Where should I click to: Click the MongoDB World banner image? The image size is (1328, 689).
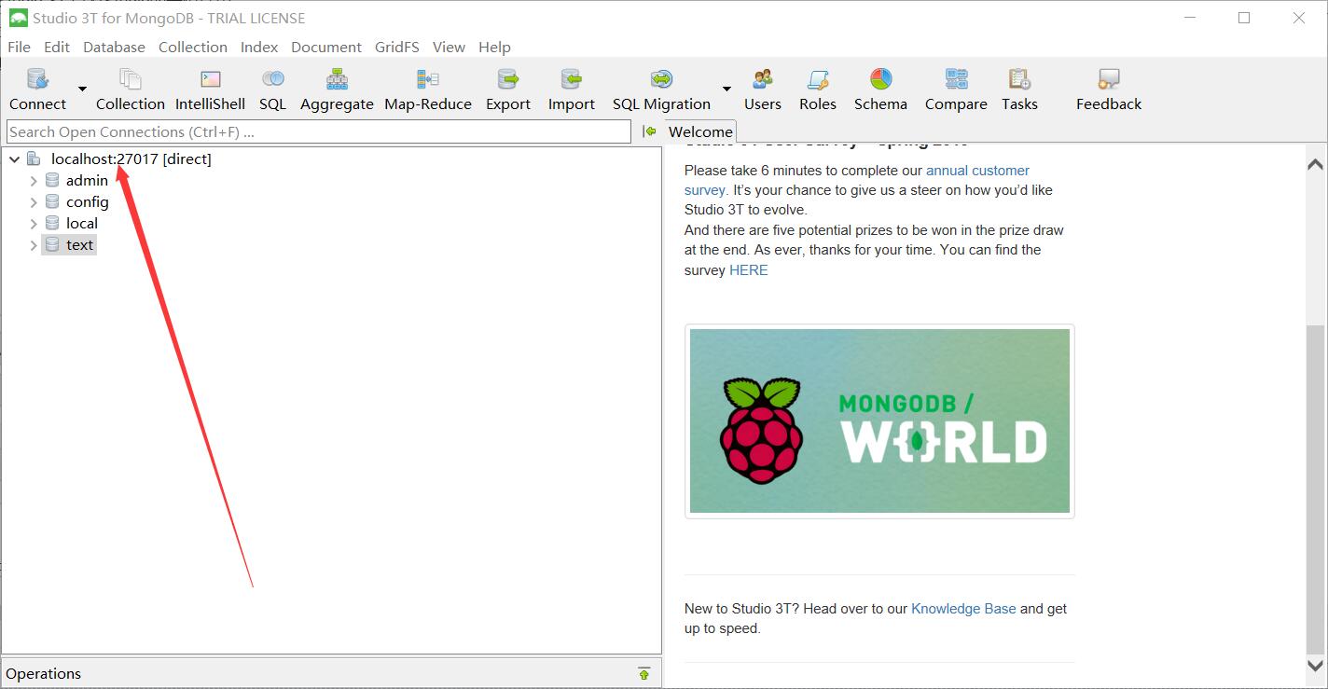(x=879, y=420)
